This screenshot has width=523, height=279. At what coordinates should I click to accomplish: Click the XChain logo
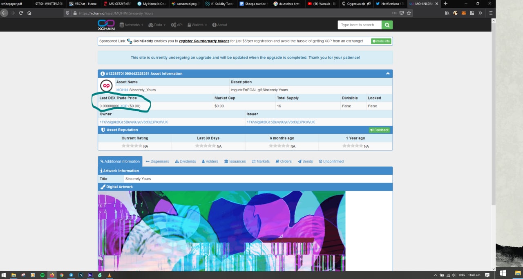106,25
